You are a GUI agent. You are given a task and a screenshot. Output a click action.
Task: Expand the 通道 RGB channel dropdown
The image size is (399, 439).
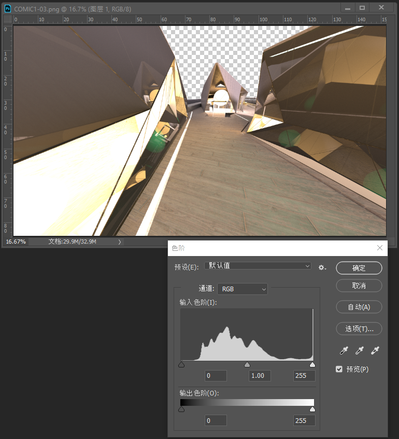pos(242,289)
